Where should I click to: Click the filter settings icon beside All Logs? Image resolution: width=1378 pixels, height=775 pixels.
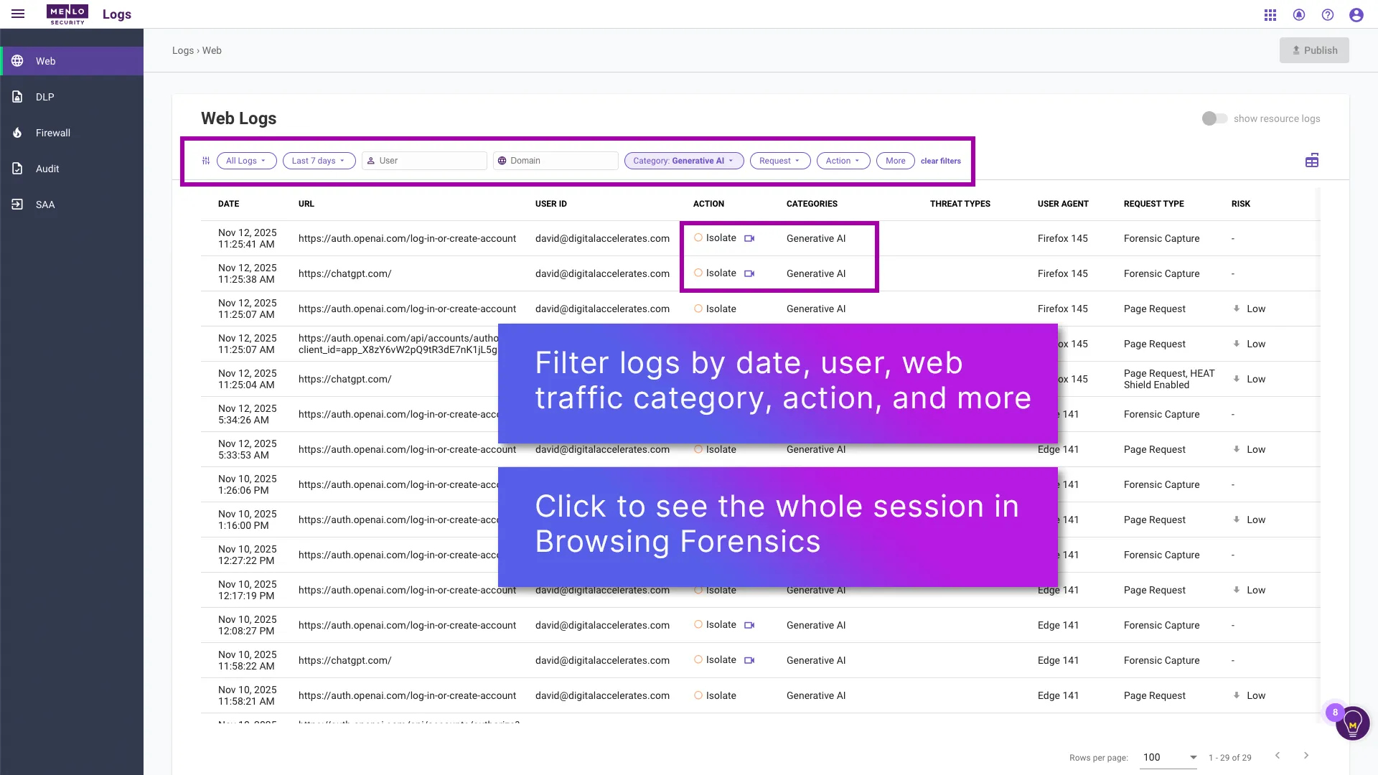(x=206, y=160)
